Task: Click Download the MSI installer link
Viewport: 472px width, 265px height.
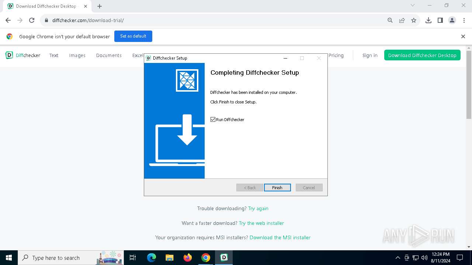Action: 280,237
